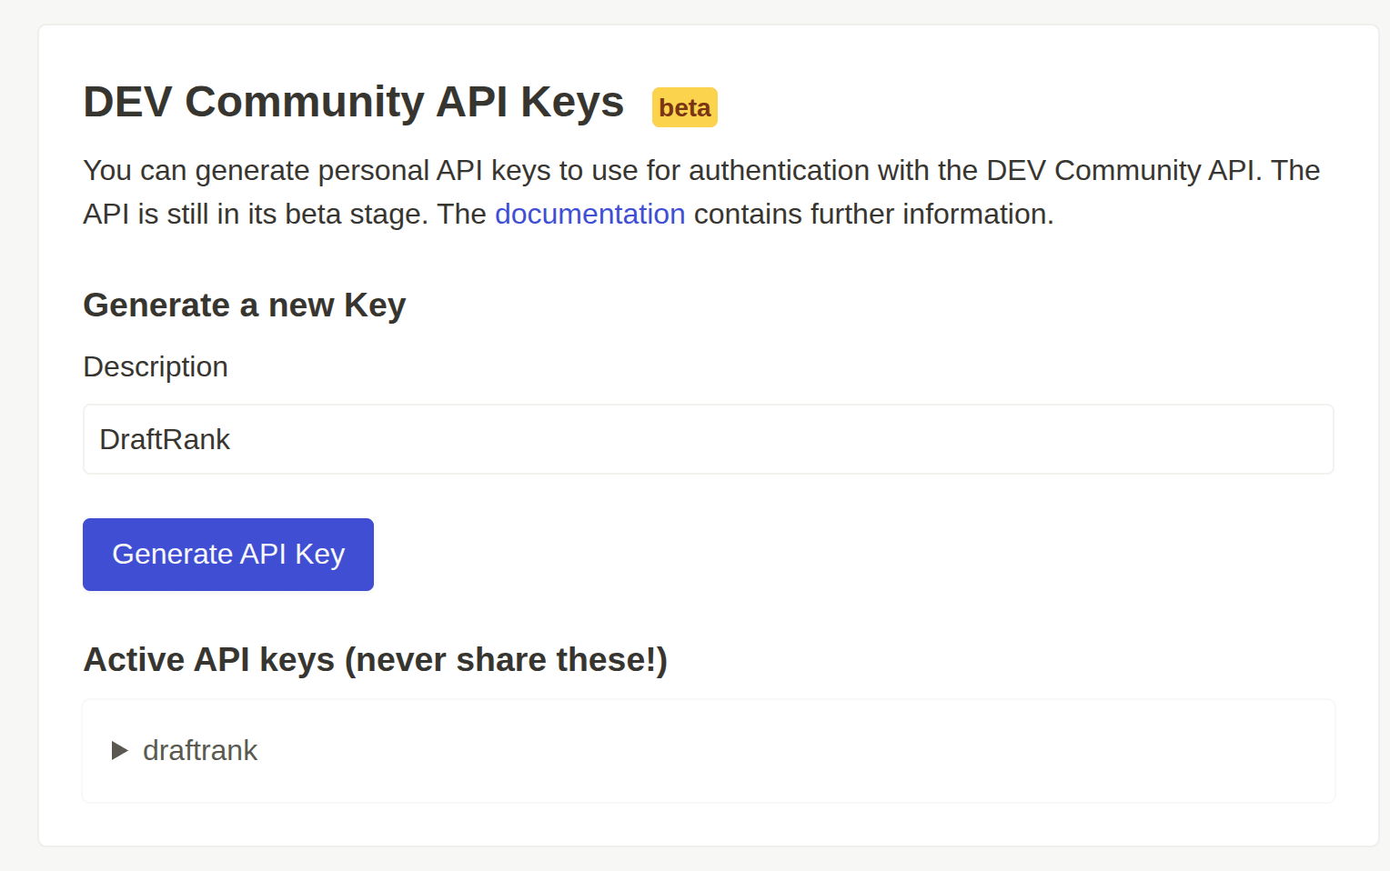Click the beta badge beside the title
Screen dimensions: 1390x871
point(684,107)
